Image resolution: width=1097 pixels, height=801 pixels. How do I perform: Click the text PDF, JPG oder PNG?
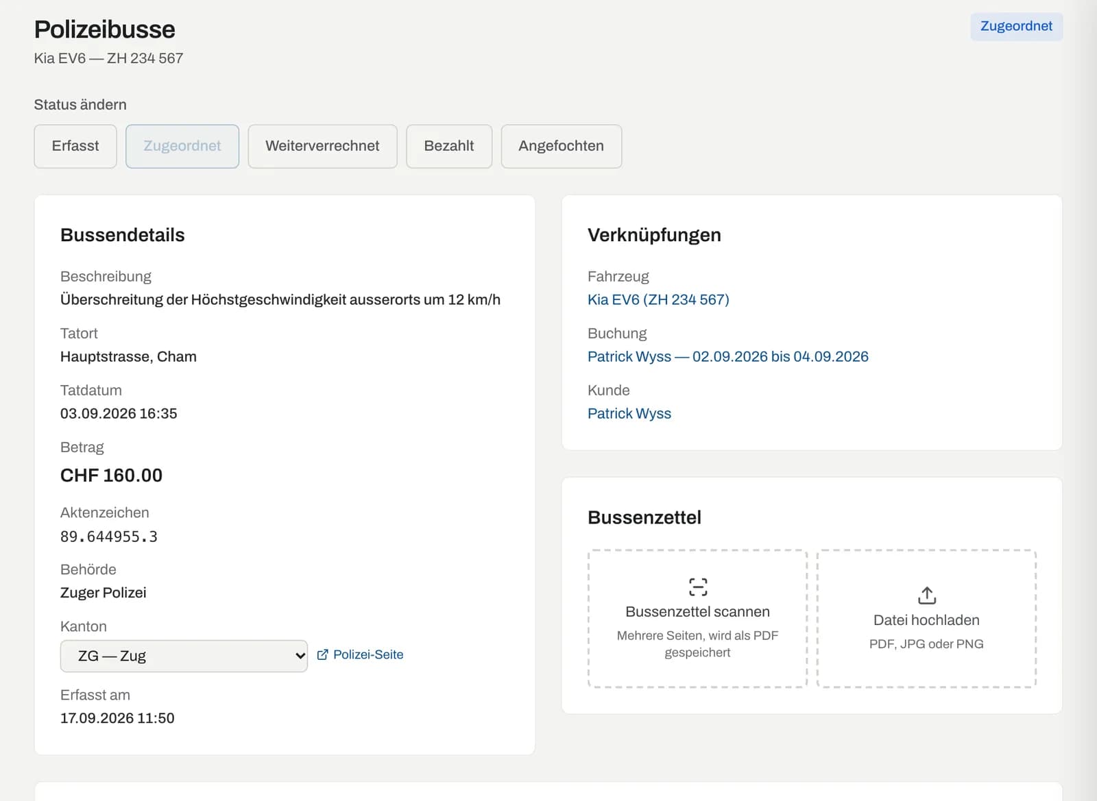[x=926, y=644]
